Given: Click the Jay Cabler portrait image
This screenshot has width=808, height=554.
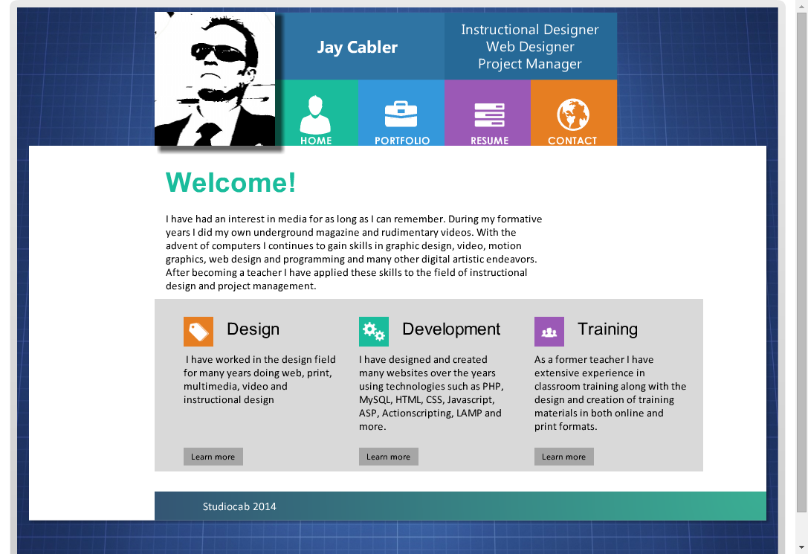Looking at the screenshot, I should [215, 79].
